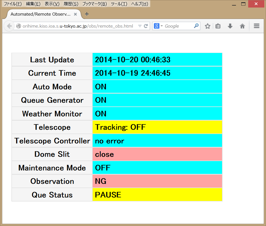Image resolution: width=266 pixels, height=226 pixels.
Task: Open the bookmarks list icon
Action: 218,26
